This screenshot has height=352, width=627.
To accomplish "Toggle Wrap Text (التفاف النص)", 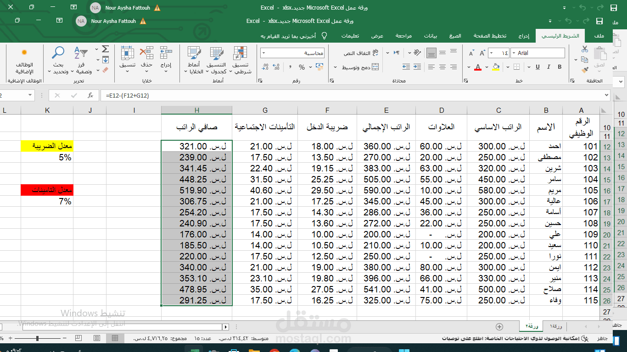I will point(361,53).
